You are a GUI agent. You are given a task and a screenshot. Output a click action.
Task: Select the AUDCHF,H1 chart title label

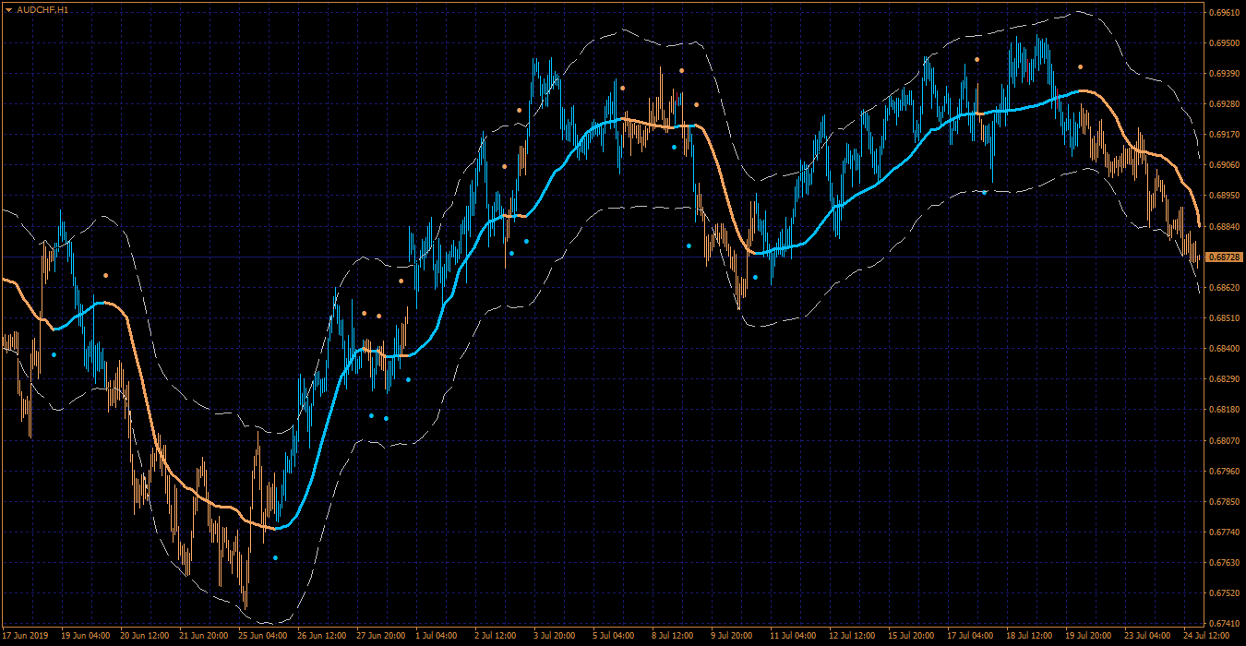pyautogui.click(x=37, y=9)
